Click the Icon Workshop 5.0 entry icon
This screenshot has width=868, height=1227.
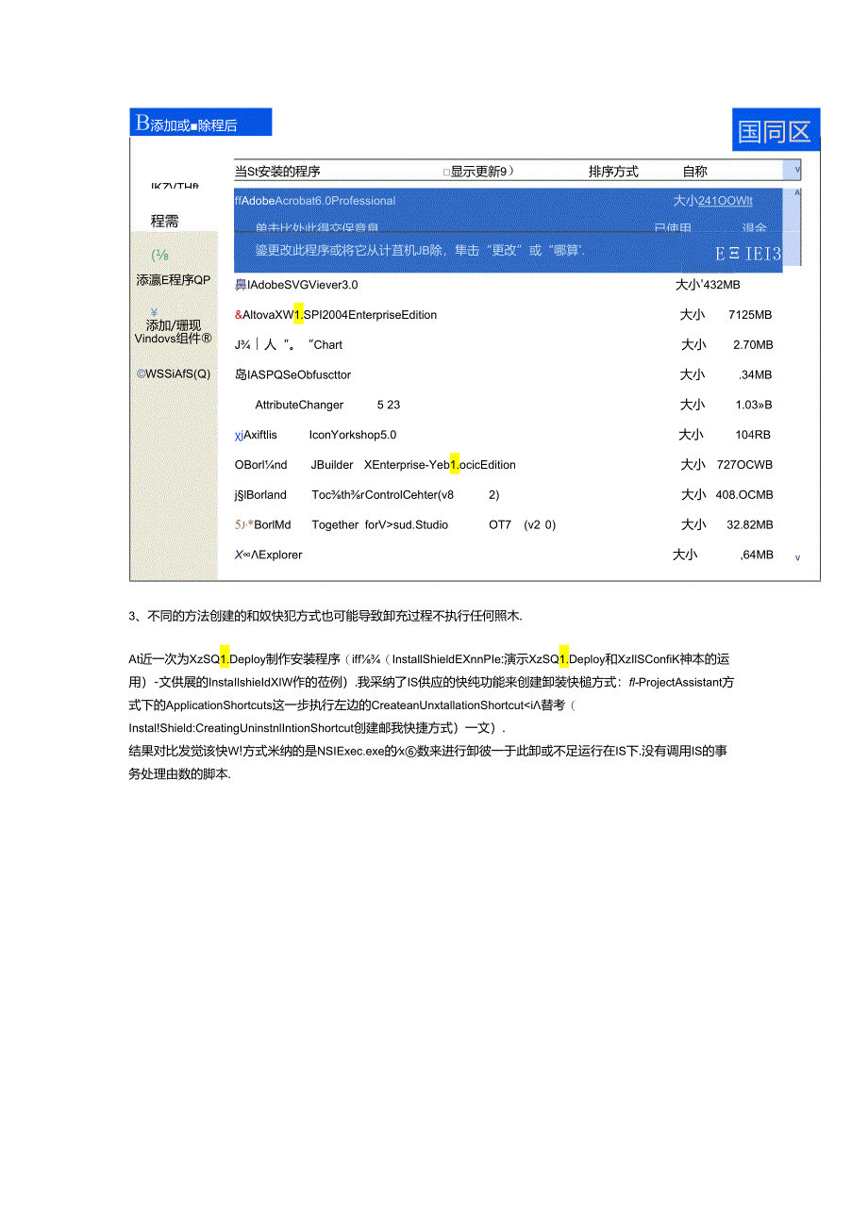click(x=239, y=434)
